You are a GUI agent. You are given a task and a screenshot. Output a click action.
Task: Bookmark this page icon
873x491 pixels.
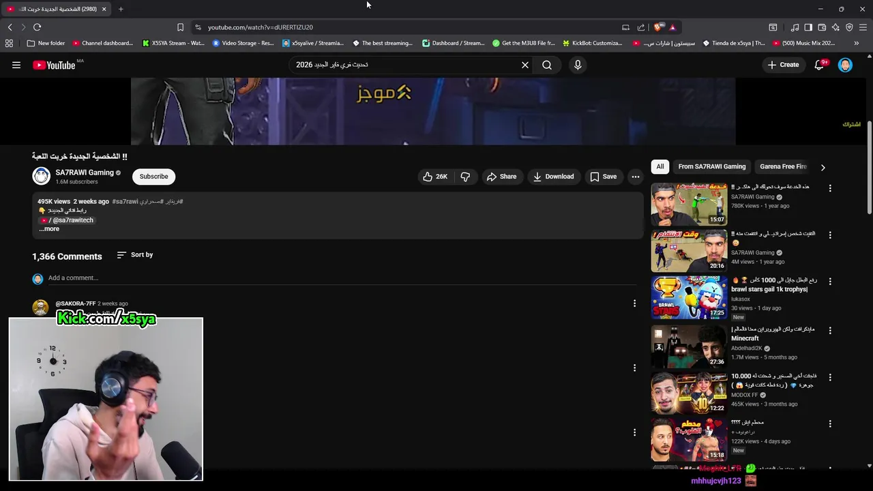180,27
